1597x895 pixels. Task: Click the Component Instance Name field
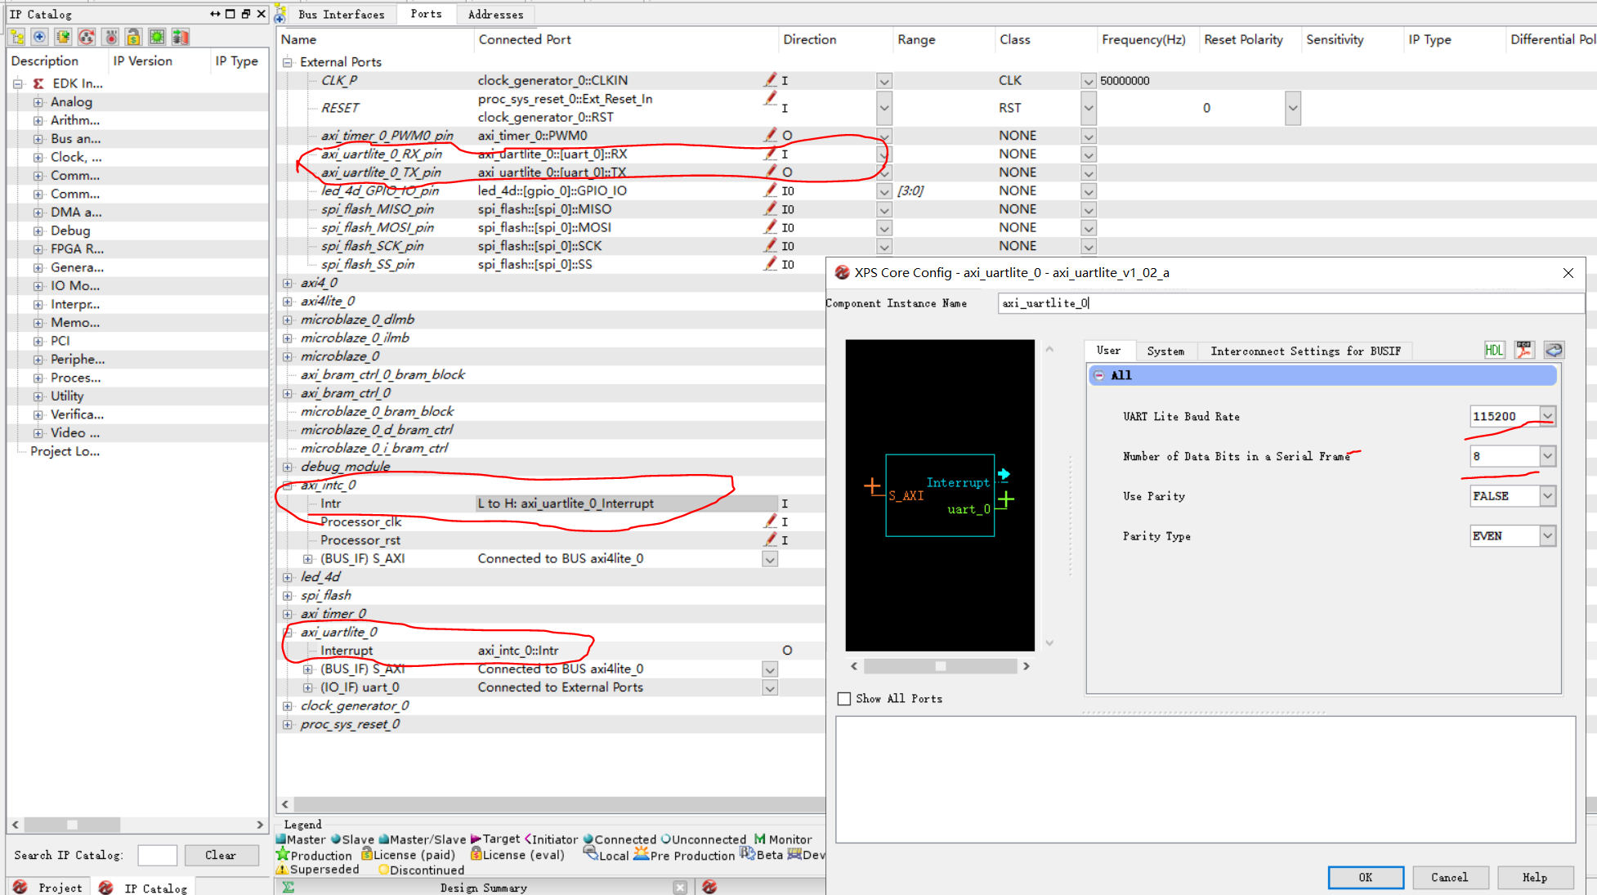(x=1290, y=303)
